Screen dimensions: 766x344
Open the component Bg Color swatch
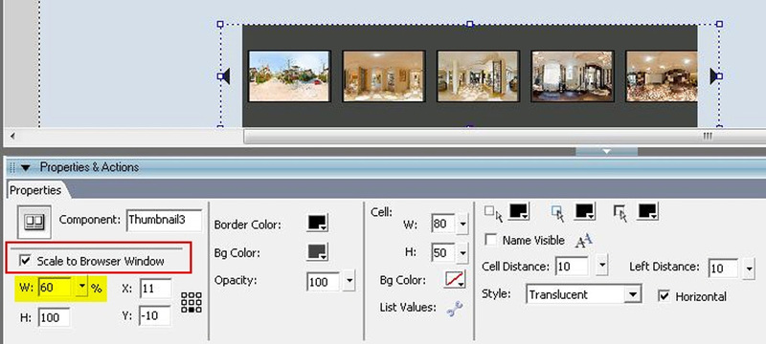pyautogui.click(x=318, y=252)
